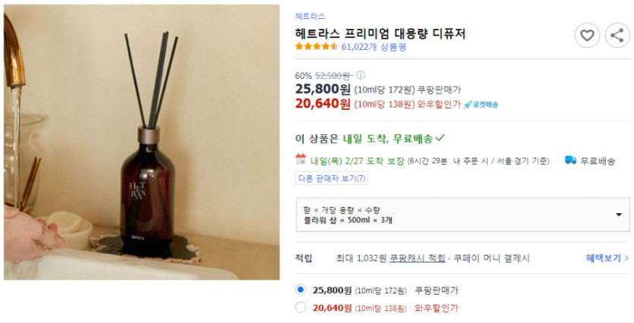
Task: Select the 25,800원 쿠팡판매가 radio option
Action: click(x=301, y=290)
